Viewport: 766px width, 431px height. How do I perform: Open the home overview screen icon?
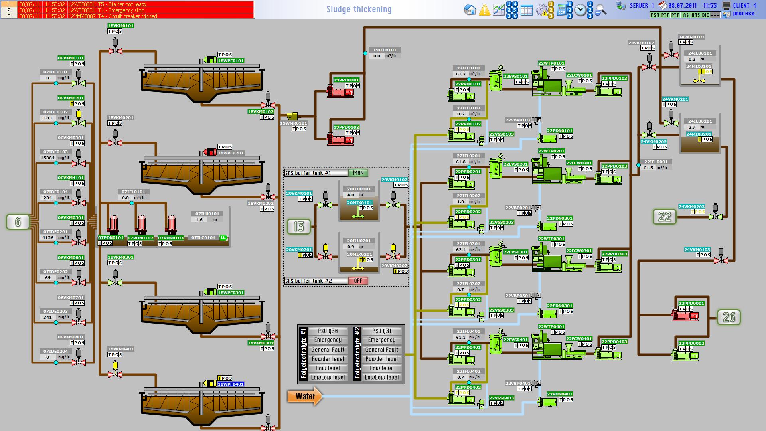pyautogui.click(x=470, y=10)
